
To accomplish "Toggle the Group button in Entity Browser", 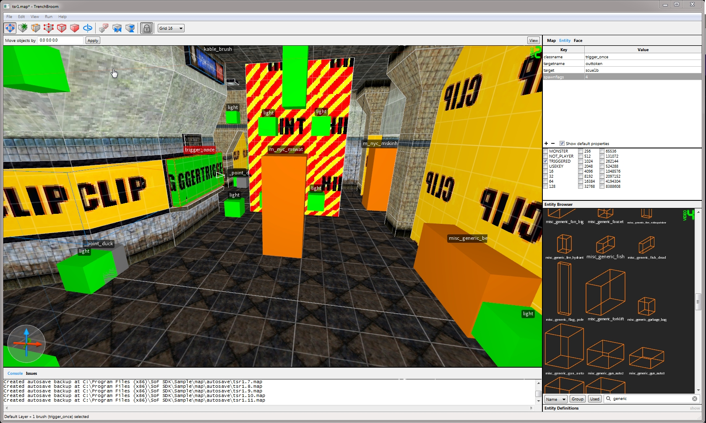I will 577,399.
